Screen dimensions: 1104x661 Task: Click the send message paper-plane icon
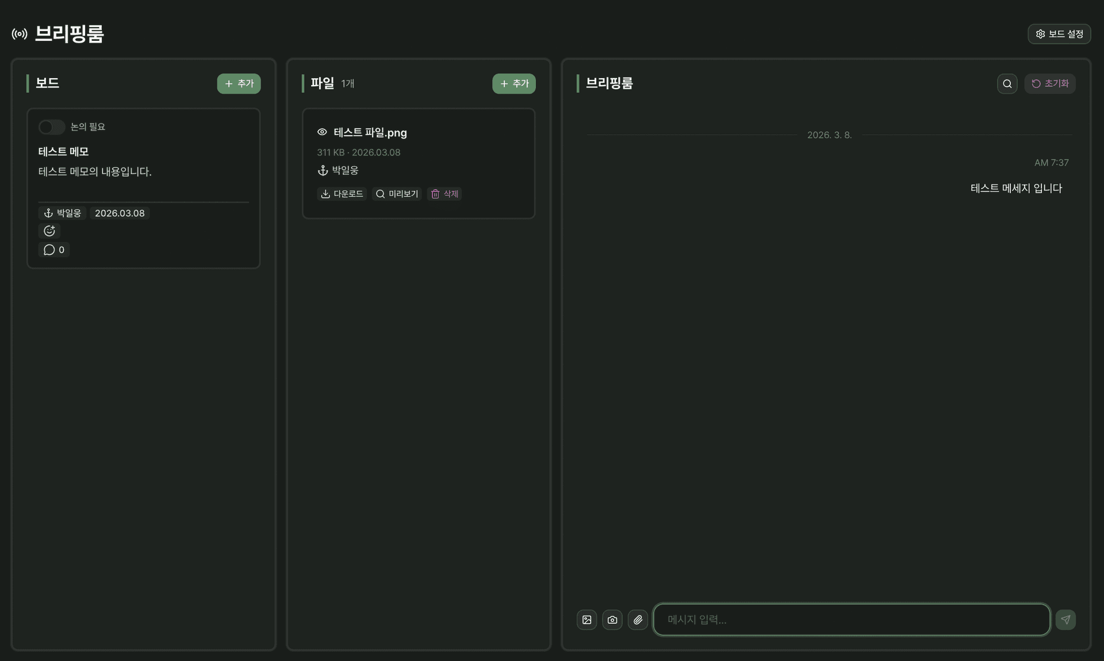(1065, 620)
